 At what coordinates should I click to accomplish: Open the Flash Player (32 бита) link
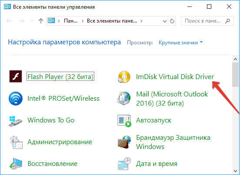[60, 76]
